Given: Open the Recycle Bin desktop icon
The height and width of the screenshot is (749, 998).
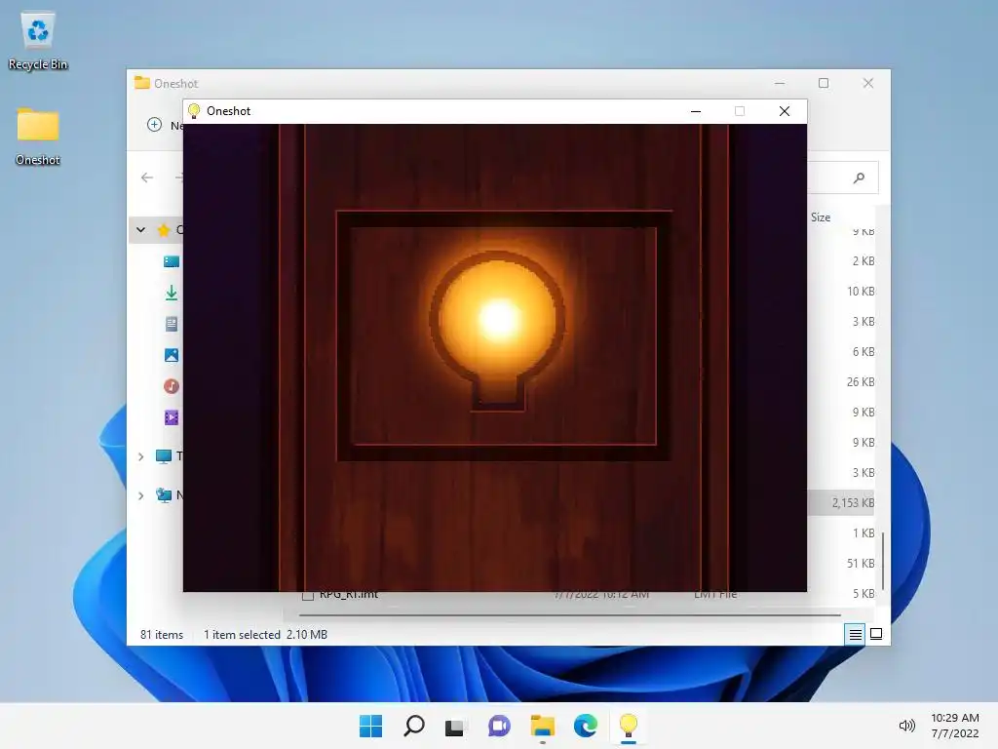Looking at the screenshot, I should pos(38,40).
